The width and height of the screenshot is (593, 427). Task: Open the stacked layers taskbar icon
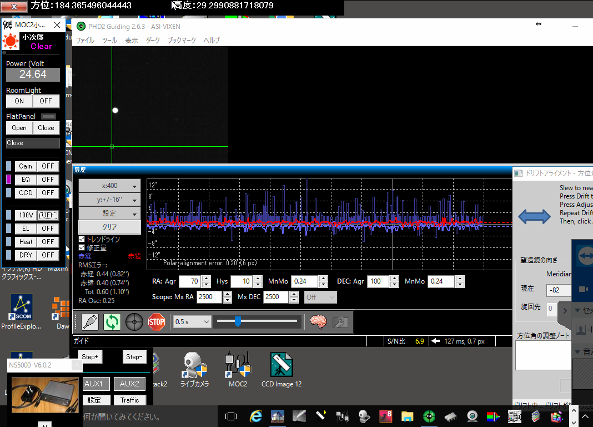tap(536, 416)
